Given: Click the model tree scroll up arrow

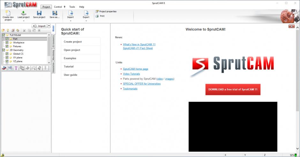Looking at the screenshot, I should (x=49, y=35).
